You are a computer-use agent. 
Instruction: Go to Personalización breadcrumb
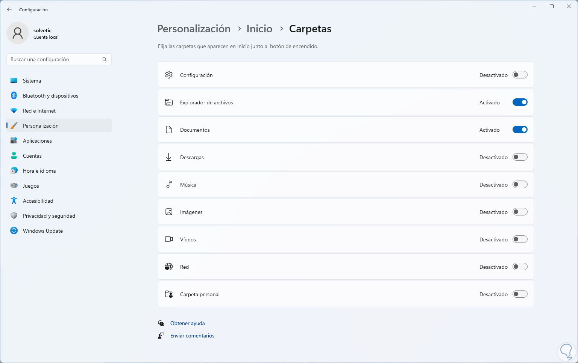[x=194, y=29]
